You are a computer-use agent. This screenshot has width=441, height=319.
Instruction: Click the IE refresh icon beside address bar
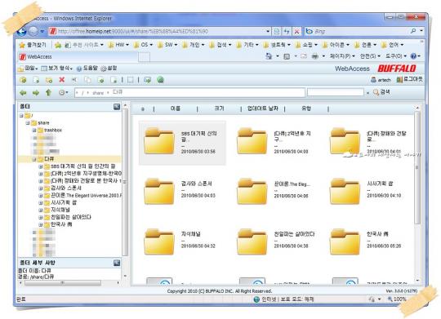tap(287, 31)
